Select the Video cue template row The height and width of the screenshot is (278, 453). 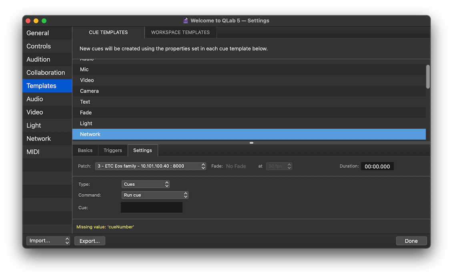(249, 80)
